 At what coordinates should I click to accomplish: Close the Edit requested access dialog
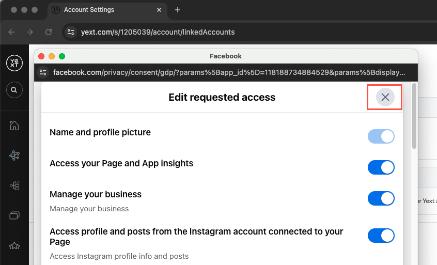tap(385, 97)
